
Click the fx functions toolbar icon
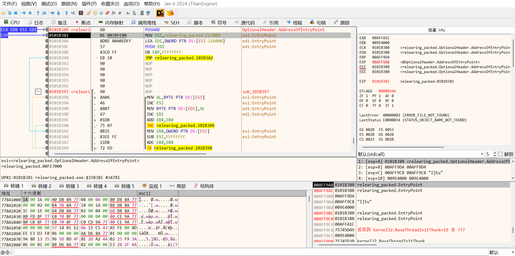[113, 13]
